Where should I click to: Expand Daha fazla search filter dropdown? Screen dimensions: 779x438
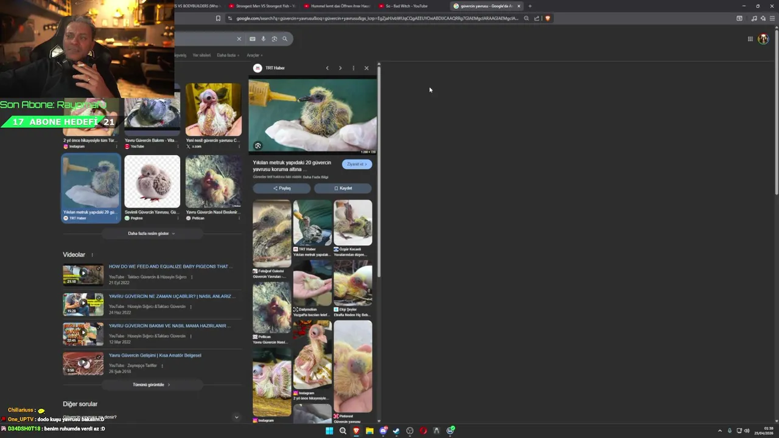228,55
